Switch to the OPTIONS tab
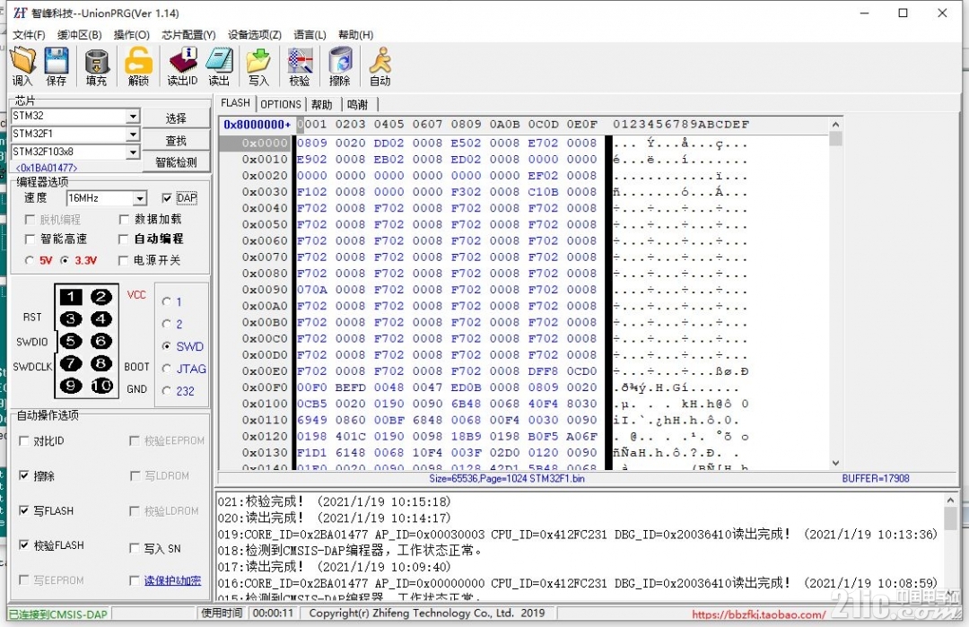Viewport: 969px width, 627px height. click(281, 104)
